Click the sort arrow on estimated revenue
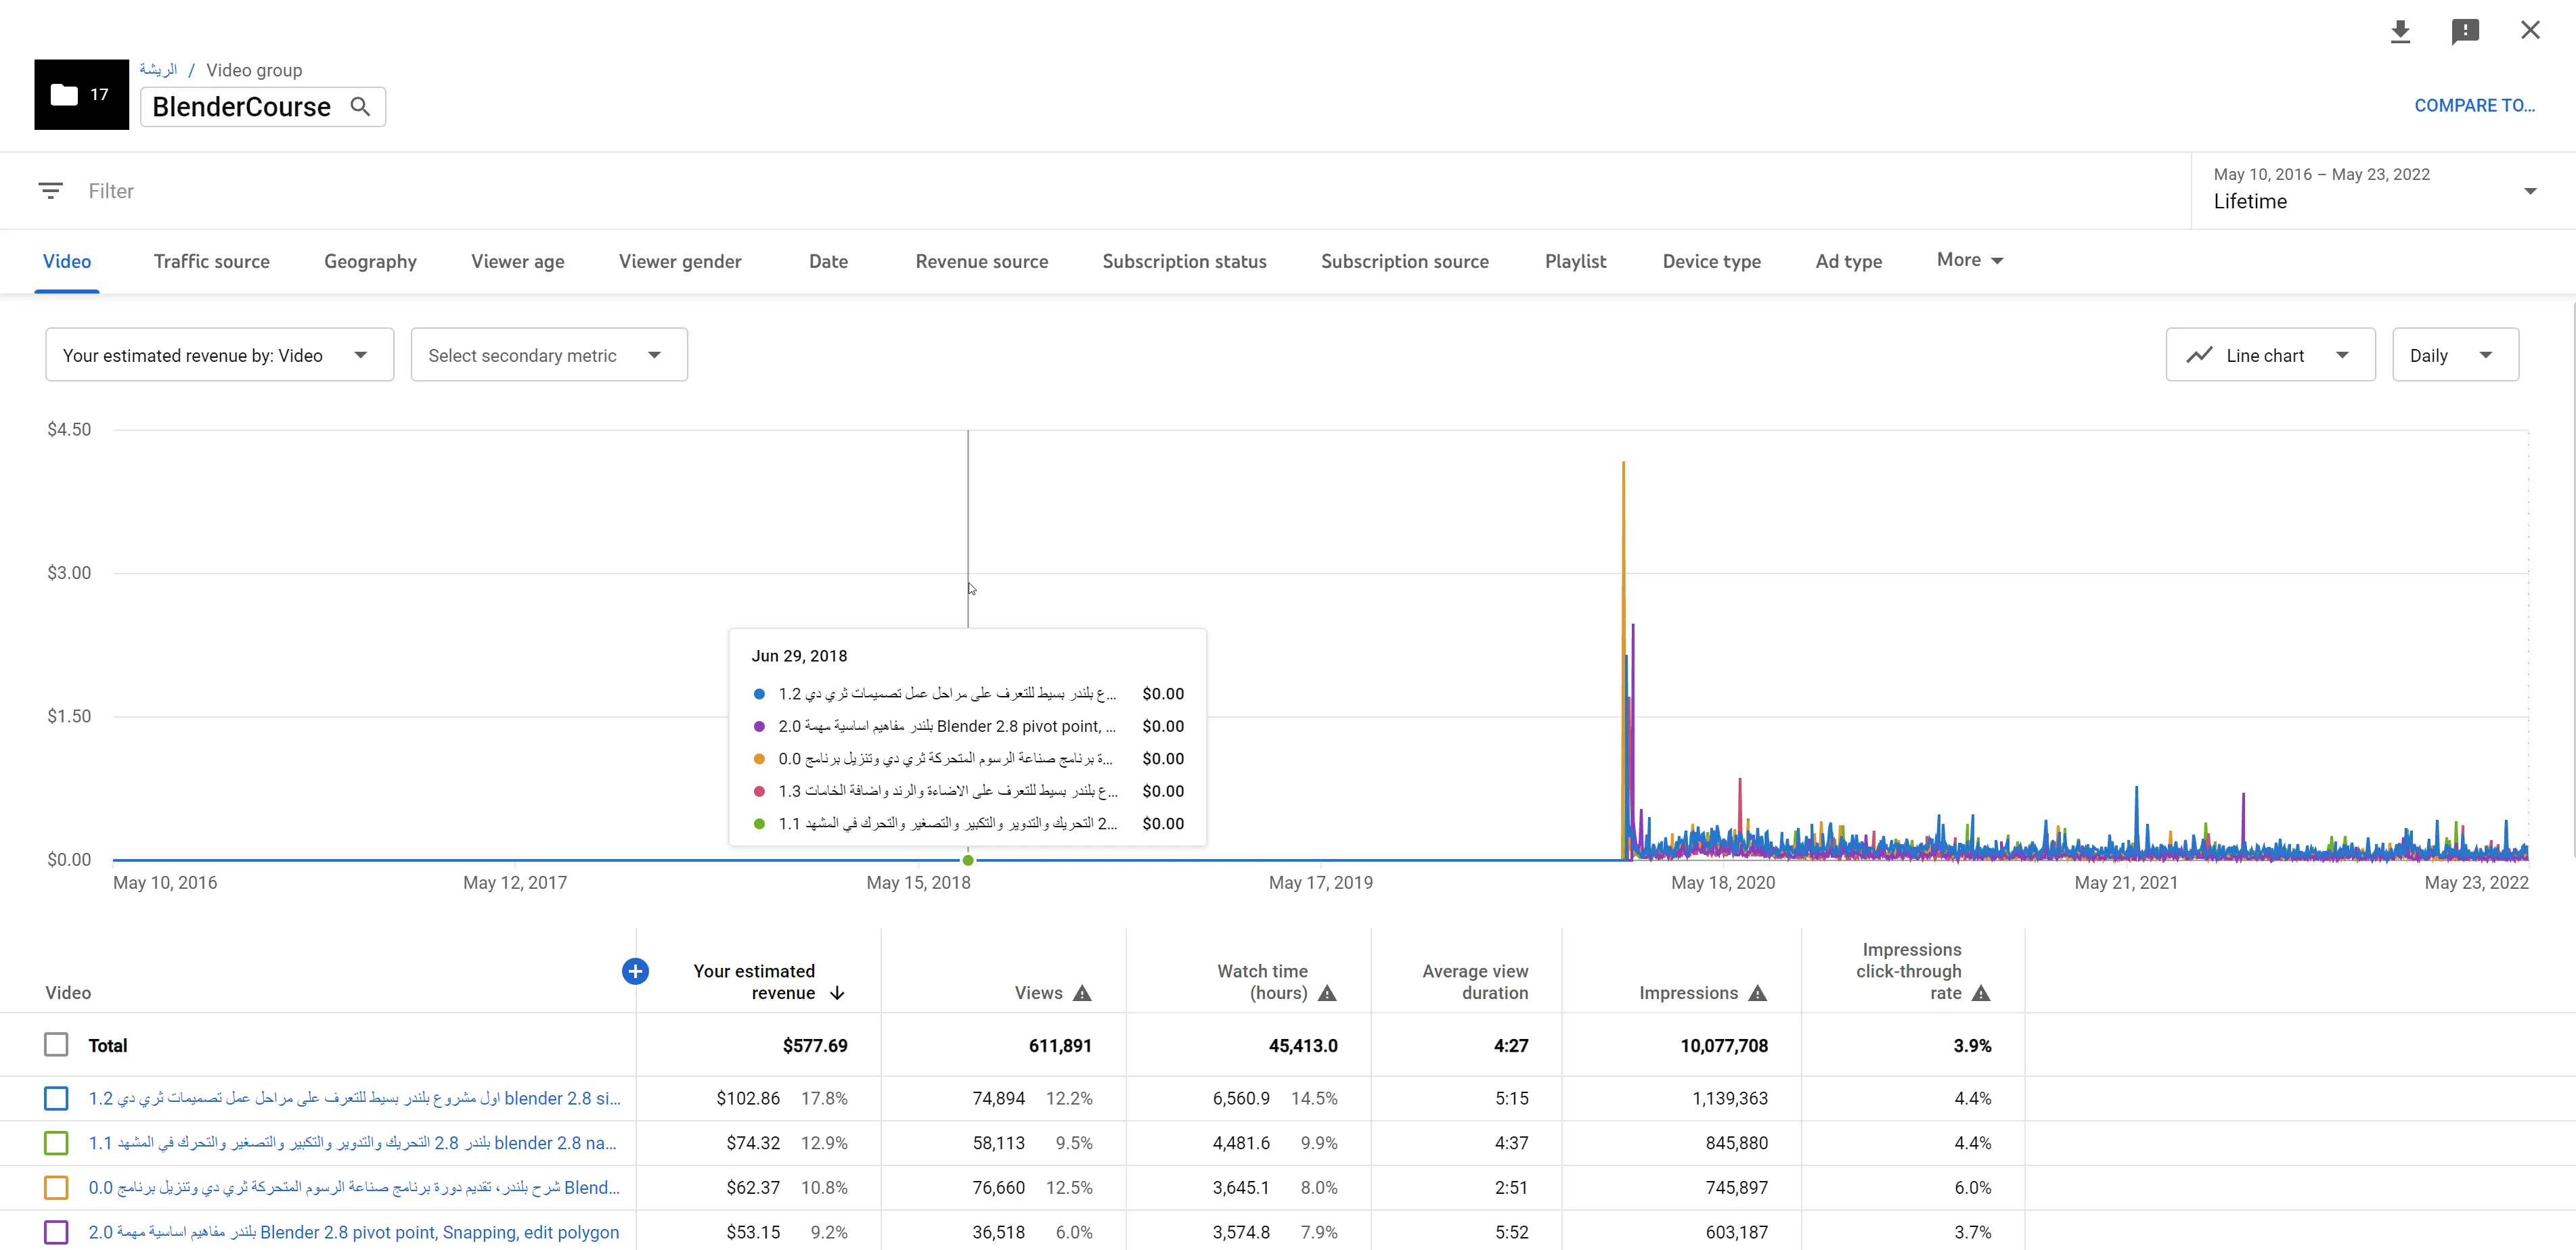The image size is (2576, 1250). tap(838, 993)
